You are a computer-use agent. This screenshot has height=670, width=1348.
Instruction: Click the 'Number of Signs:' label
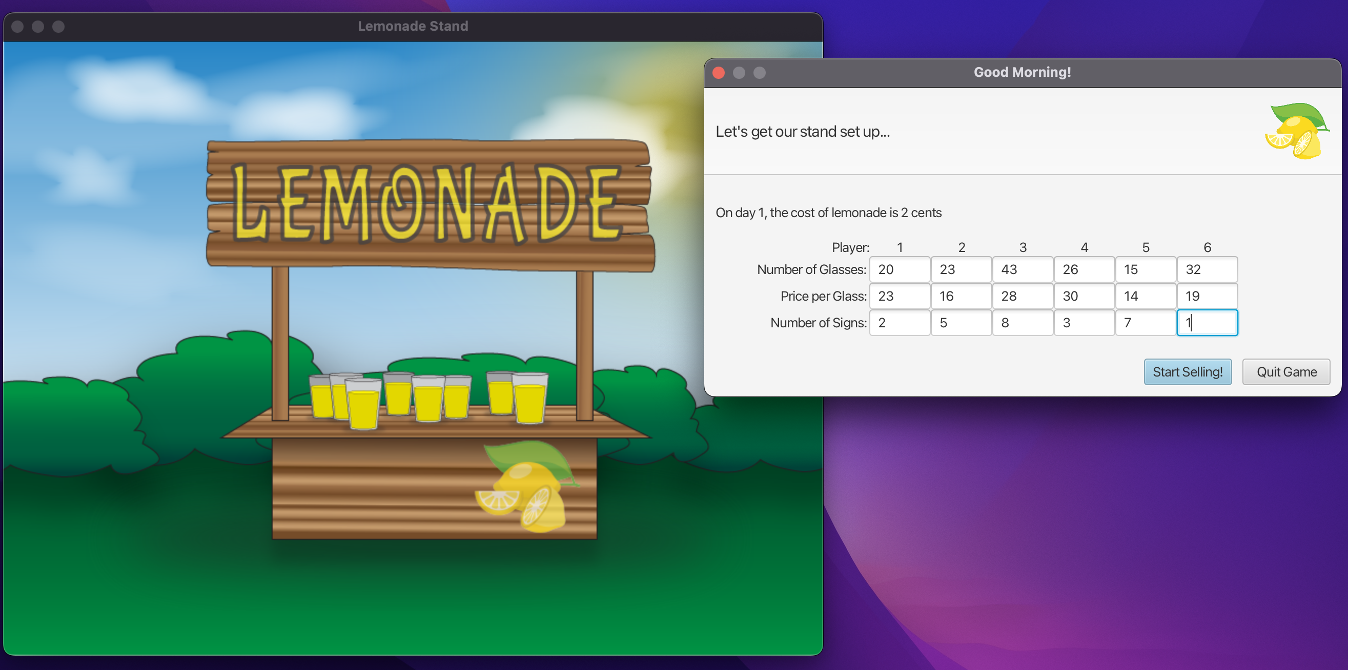819,323
